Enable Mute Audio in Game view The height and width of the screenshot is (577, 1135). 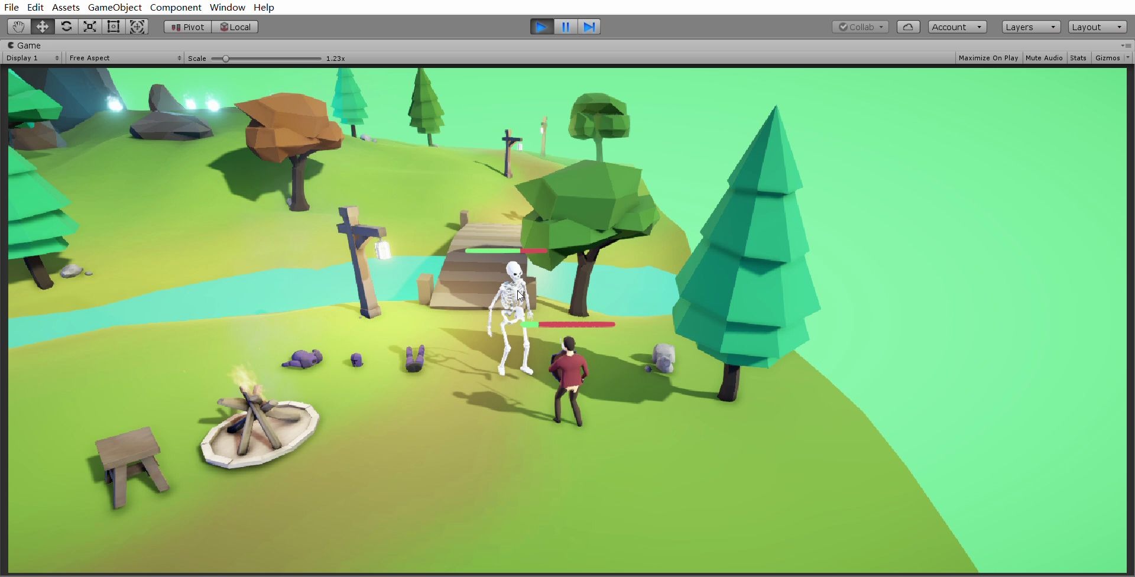pyautogui.click(x=1043, y=57)
